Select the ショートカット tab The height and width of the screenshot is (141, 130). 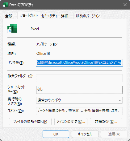coord(29,15)
